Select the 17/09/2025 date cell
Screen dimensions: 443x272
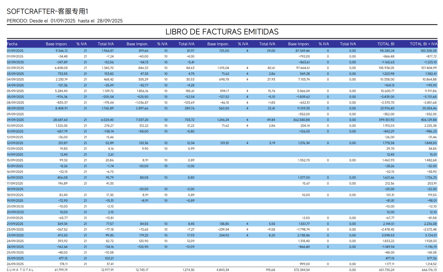15,184
